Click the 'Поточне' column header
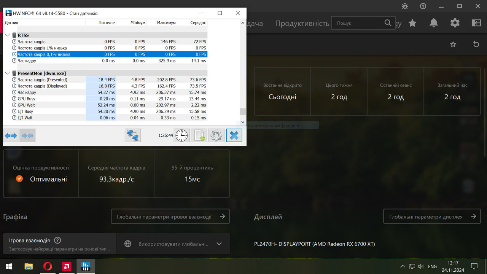This screenshot has width=487, height=274. pyautogui.click(x=101, y=23)
